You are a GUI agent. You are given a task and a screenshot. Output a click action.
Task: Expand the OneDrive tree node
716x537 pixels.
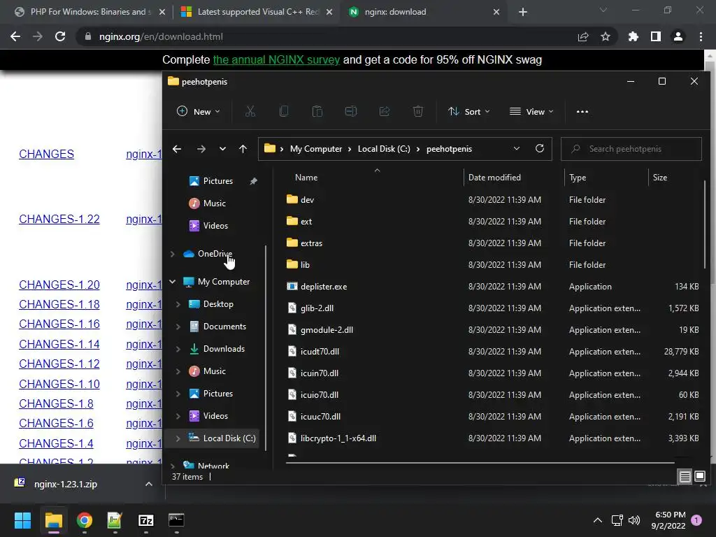[172, 254]
